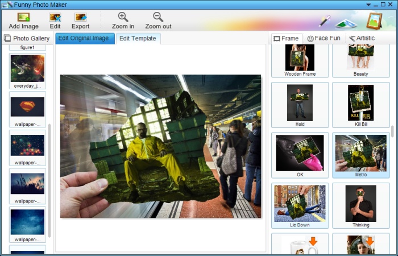The width and height of the screenshot is (398, 256).
Task: Choose the Beauty frame template
Action: (x=360, y=60)
